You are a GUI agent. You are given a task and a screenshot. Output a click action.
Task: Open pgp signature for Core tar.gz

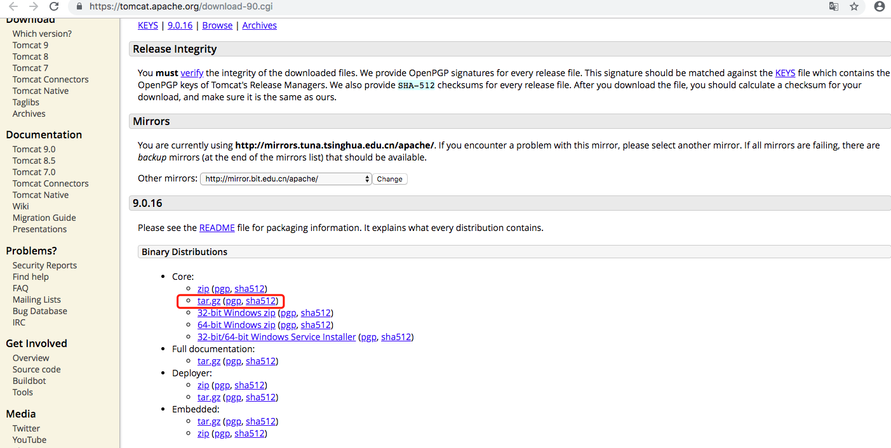(233, 301)
